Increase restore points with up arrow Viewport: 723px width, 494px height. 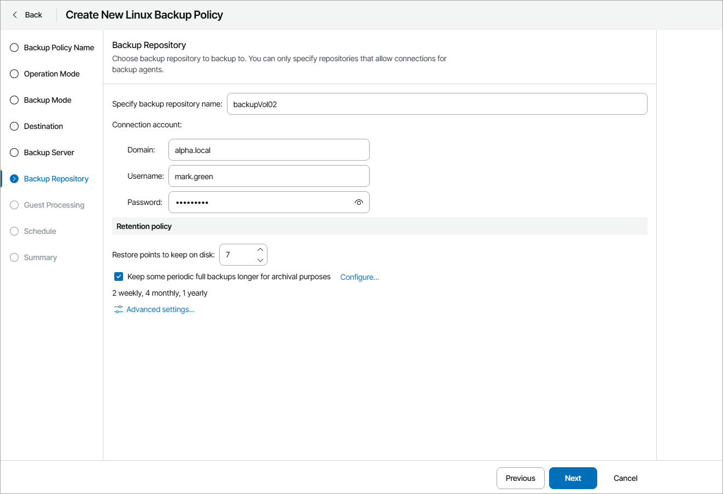(260, 250)
